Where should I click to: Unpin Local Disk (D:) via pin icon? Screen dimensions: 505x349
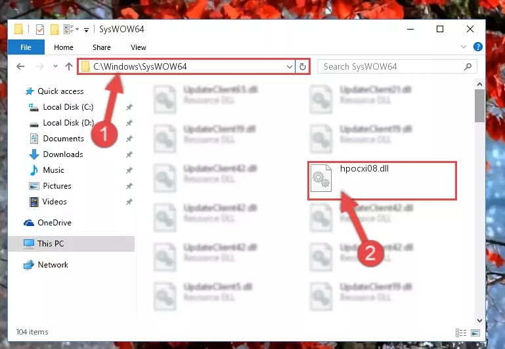click(x=129, y=123)
